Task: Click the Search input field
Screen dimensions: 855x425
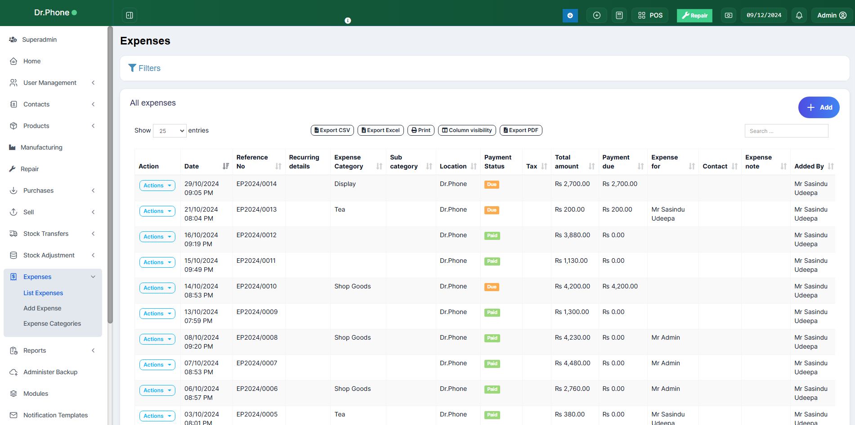Action: 786,131
